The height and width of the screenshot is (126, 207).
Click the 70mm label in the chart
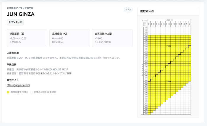point(169,81)
